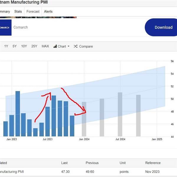Image resolution: width=177 pixels, height=177 pixels.
Task: Click the Previous column header
Action: pos(92,163)
